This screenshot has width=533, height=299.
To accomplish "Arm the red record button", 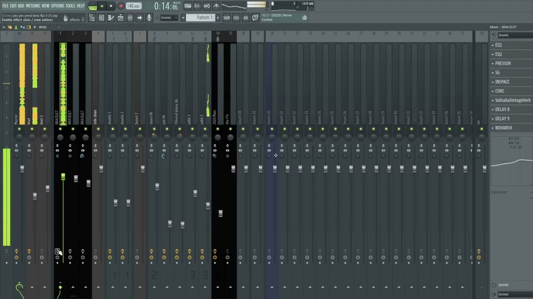I will click(121, 6).
